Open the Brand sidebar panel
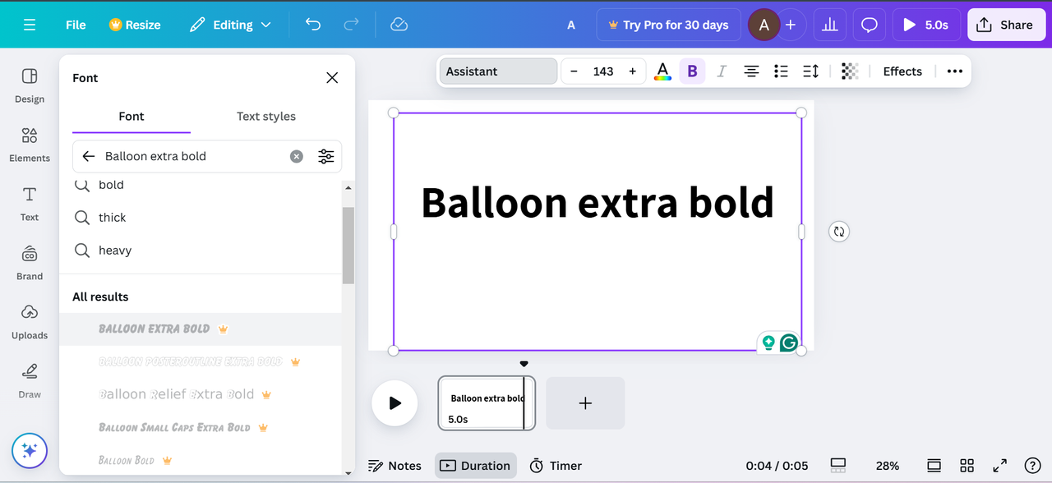 pos(30,263)
